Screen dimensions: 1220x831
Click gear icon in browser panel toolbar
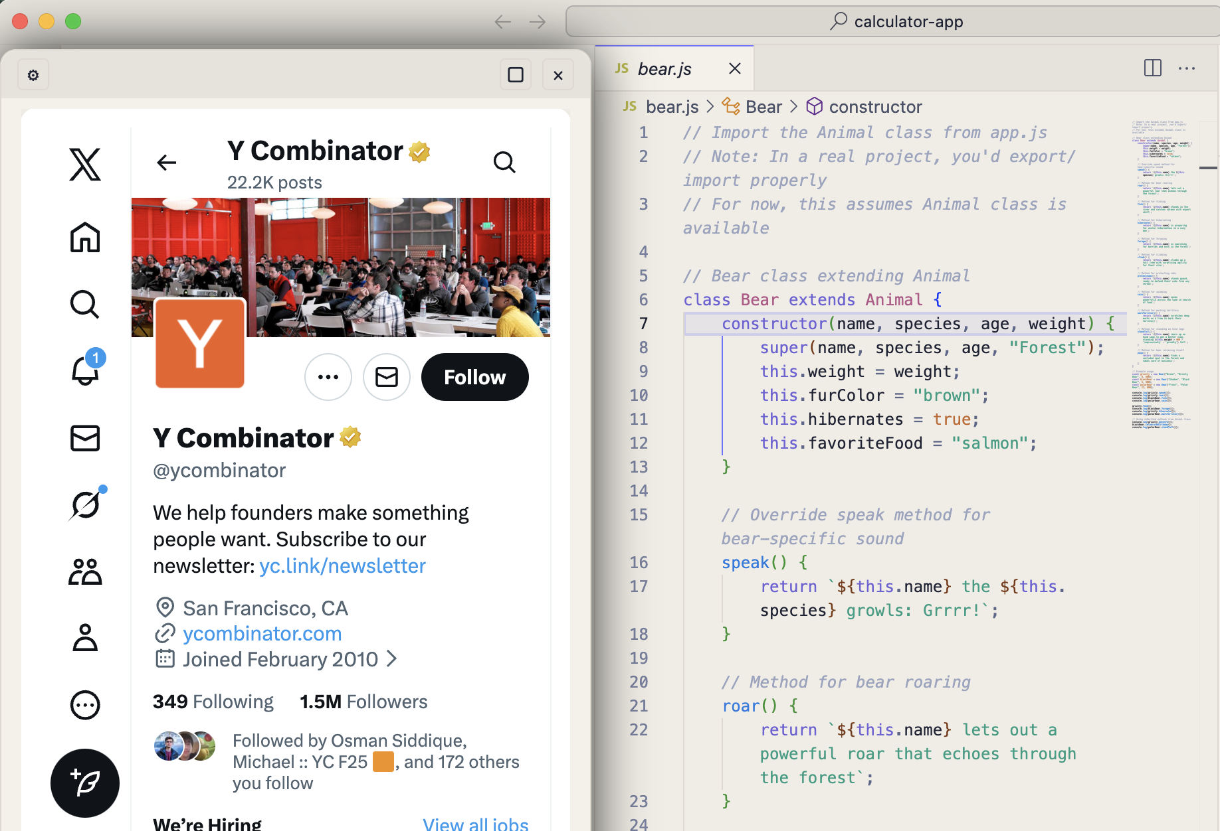click(x=33, y=75)
